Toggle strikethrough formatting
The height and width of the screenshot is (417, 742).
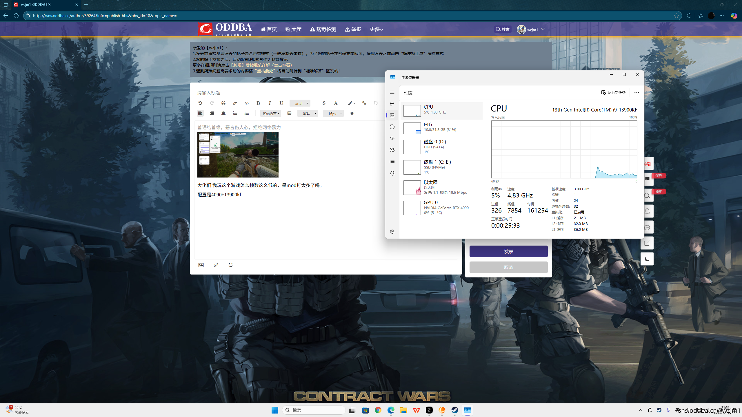pos(324,103)
